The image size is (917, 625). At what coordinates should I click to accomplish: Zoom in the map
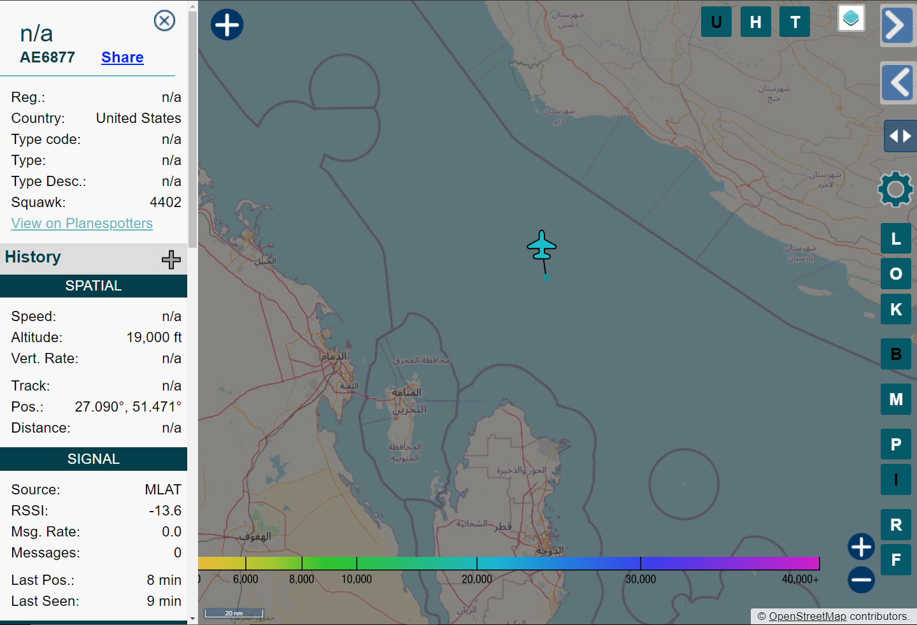(861, 547)
